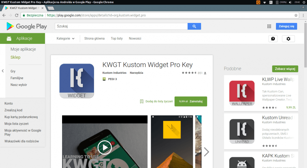Click the browser address bar URL
Viewport: 307px width, 168px height.
click(96, 15)
